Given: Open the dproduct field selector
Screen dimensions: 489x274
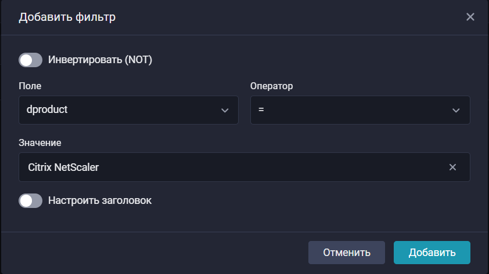Looking at the screenshot, I should (116, 110).
